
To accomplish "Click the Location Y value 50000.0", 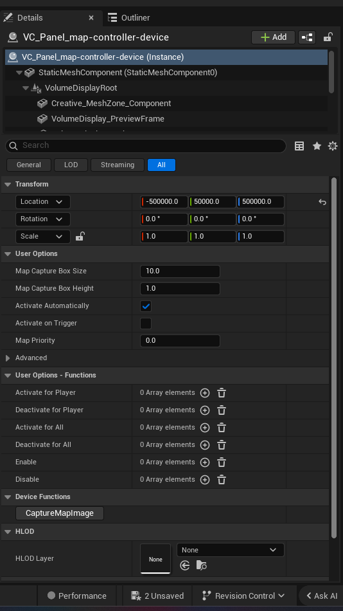I will [x=212, y=202].
